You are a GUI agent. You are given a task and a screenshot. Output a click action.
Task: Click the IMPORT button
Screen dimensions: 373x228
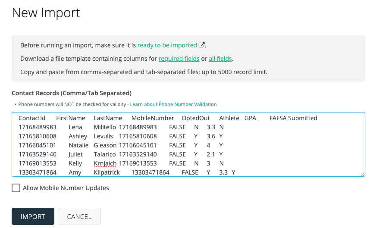coord(33,216)
